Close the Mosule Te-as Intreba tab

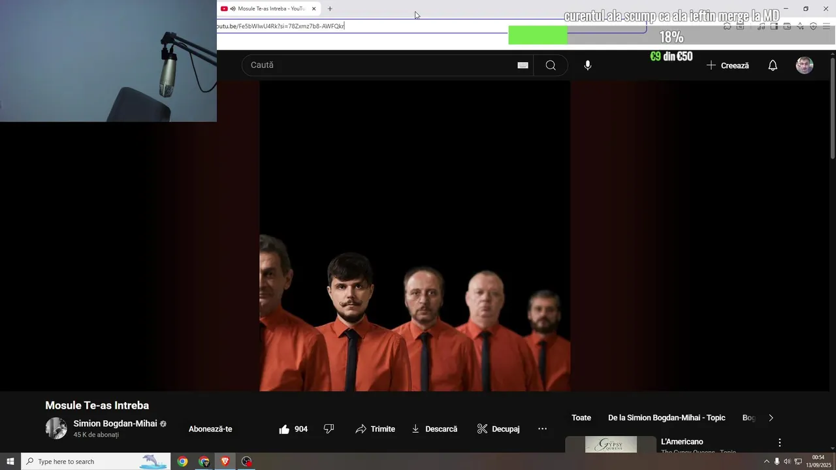[314, 8]
